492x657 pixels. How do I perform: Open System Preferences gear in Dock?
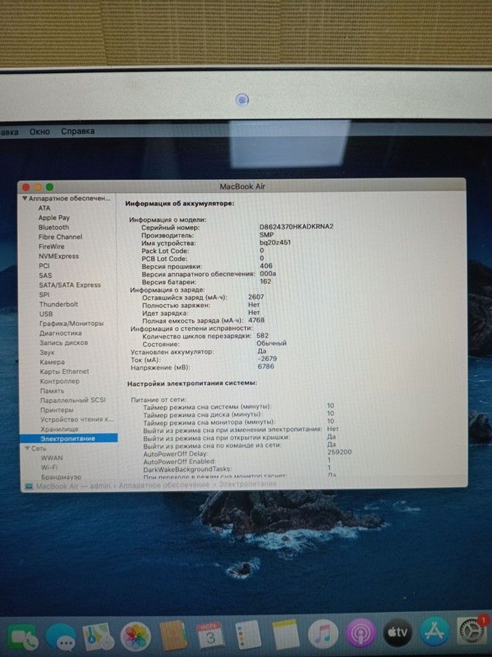(x=472, y=631)
